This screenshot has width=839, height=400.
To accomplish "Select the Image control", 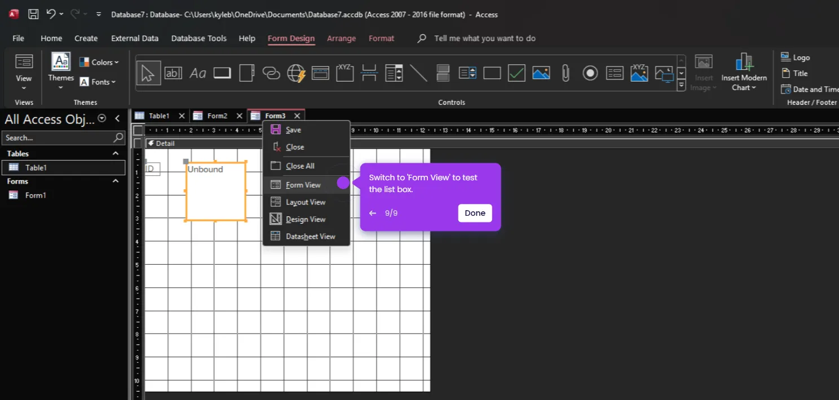I will point(541,72).
